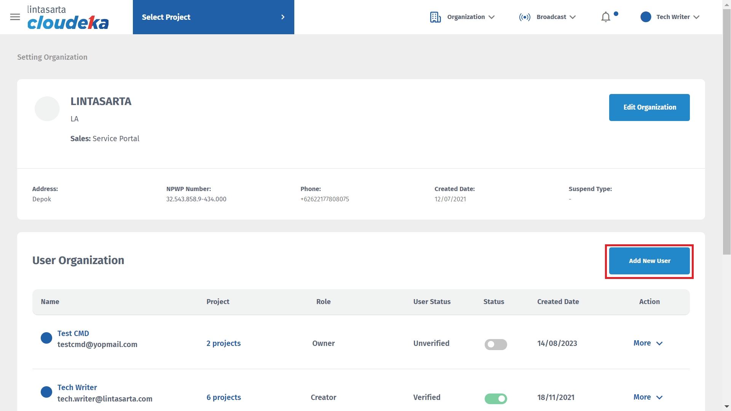Click the Organization building icon
The width and height of the screenshot is (731, 411).
pyautogui.click(x=435, y=17)
